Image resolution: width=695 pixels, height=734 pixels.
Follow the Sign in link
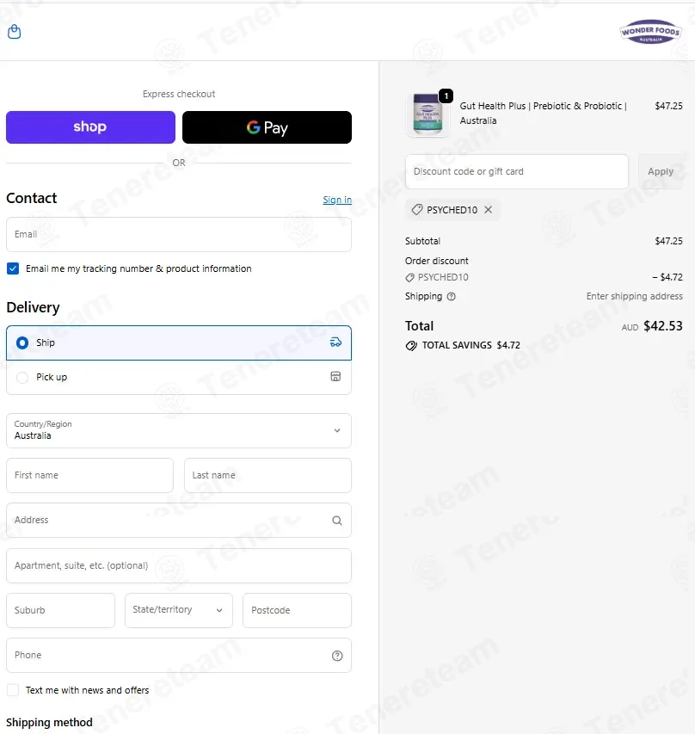pos(337,200)
